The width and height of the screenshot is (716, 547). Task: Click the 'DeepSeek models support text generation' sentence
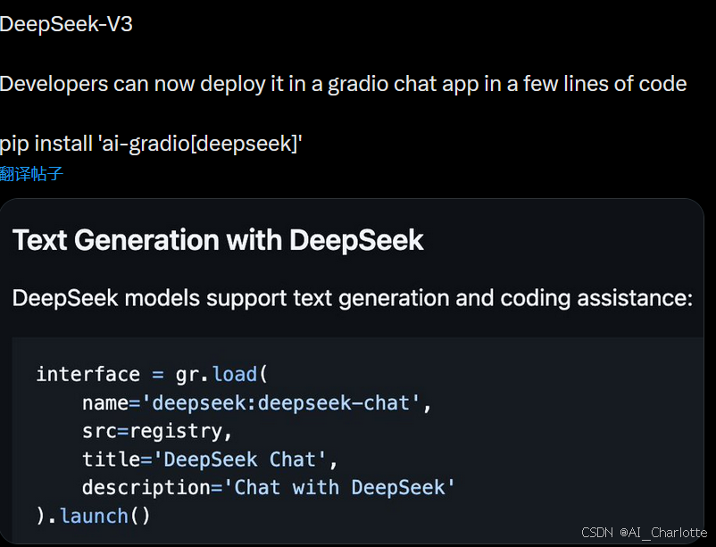[353, 299]
